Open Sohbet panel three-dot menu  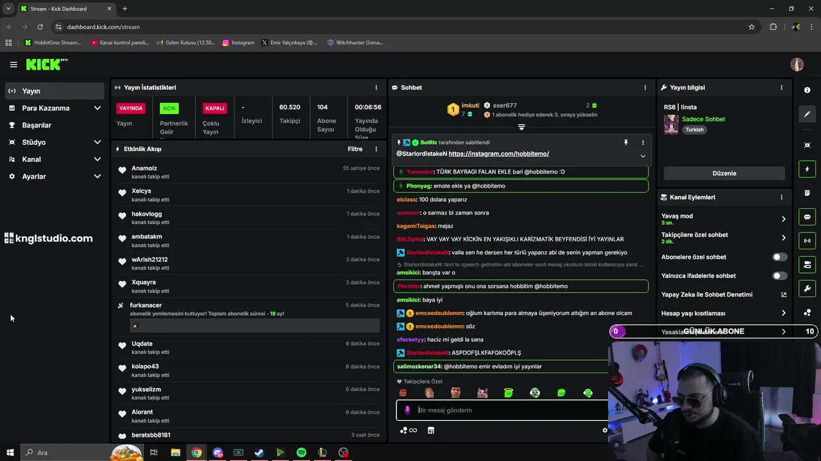click(645, 87)
